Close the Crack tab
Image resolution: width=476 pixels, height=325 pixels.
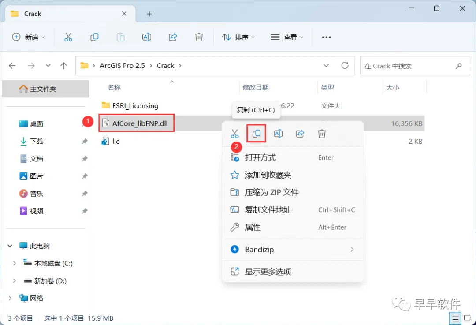124,14
